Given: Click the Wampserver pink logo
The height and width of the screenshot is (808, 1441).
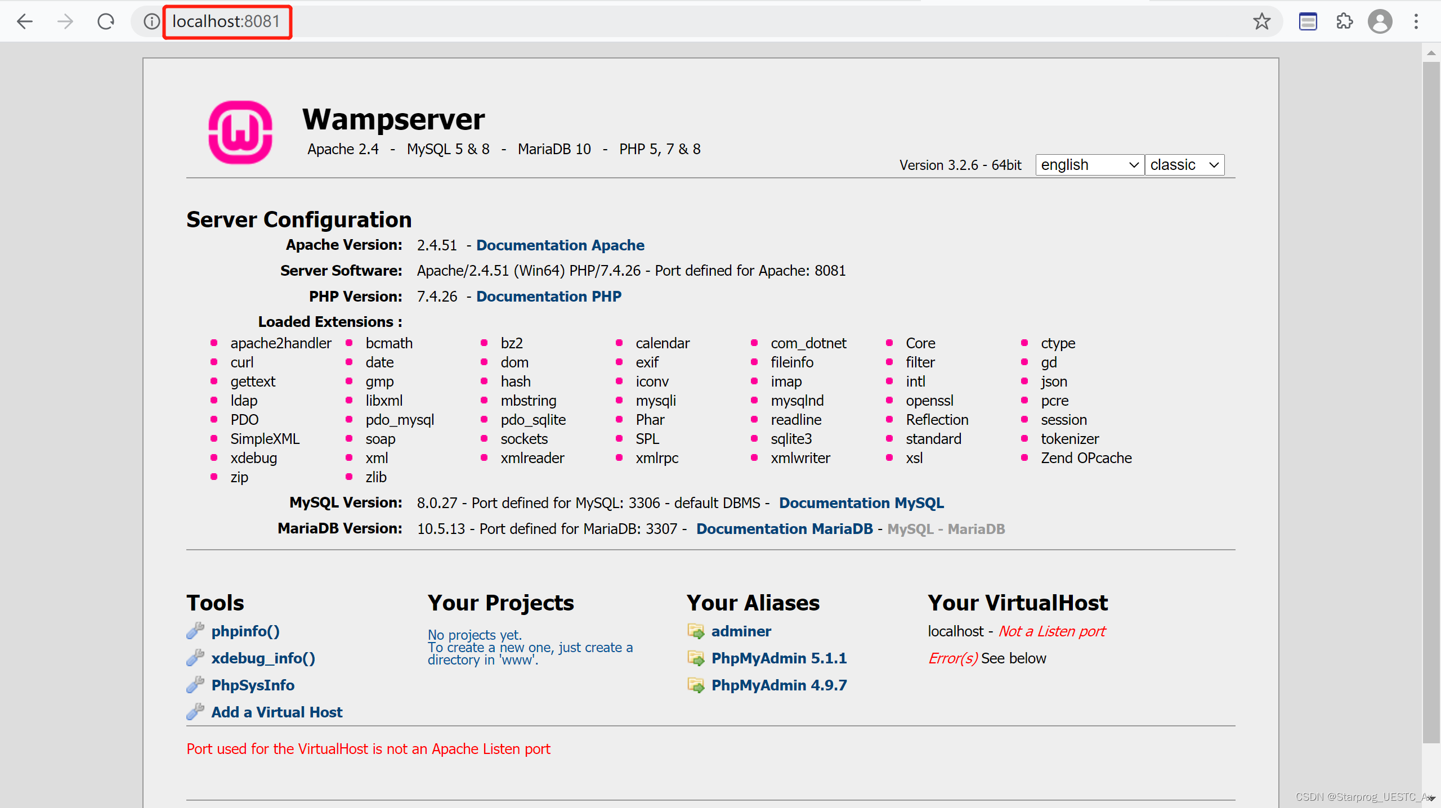Looking at the screenshot, I should point(240,133).
